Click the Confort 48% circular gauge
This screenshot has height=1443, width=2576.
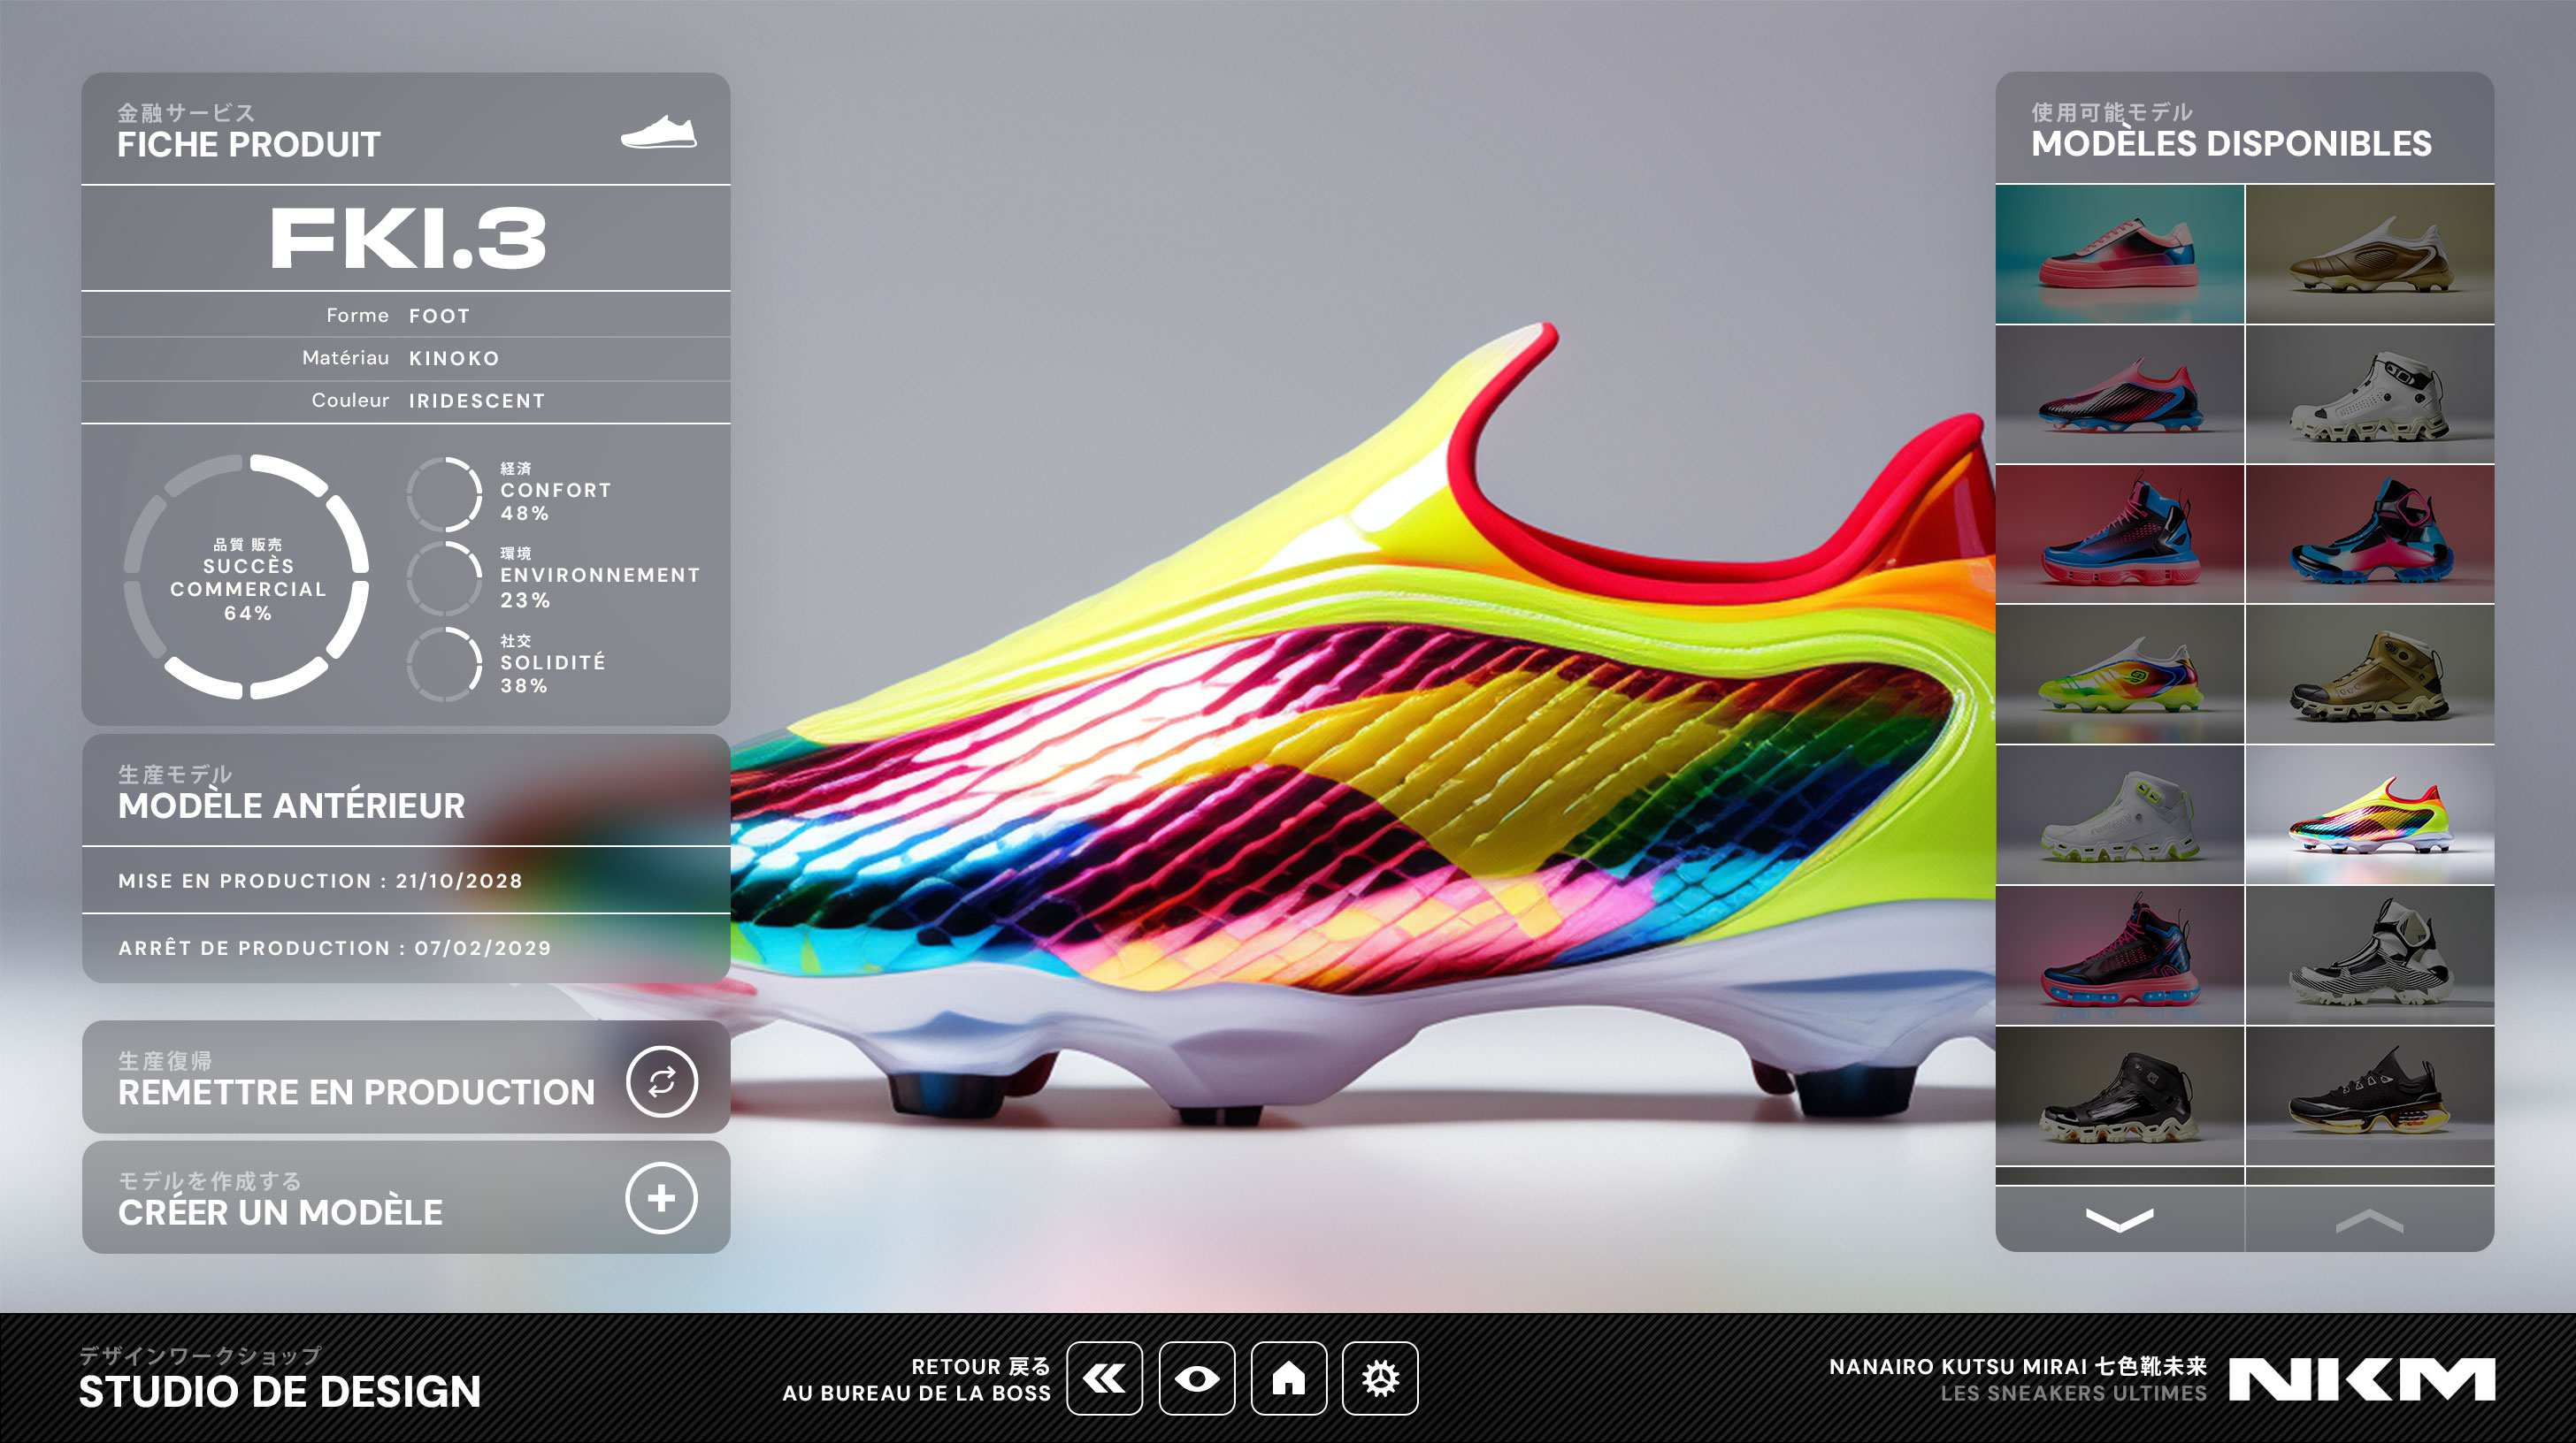click(x=444, y=493)
